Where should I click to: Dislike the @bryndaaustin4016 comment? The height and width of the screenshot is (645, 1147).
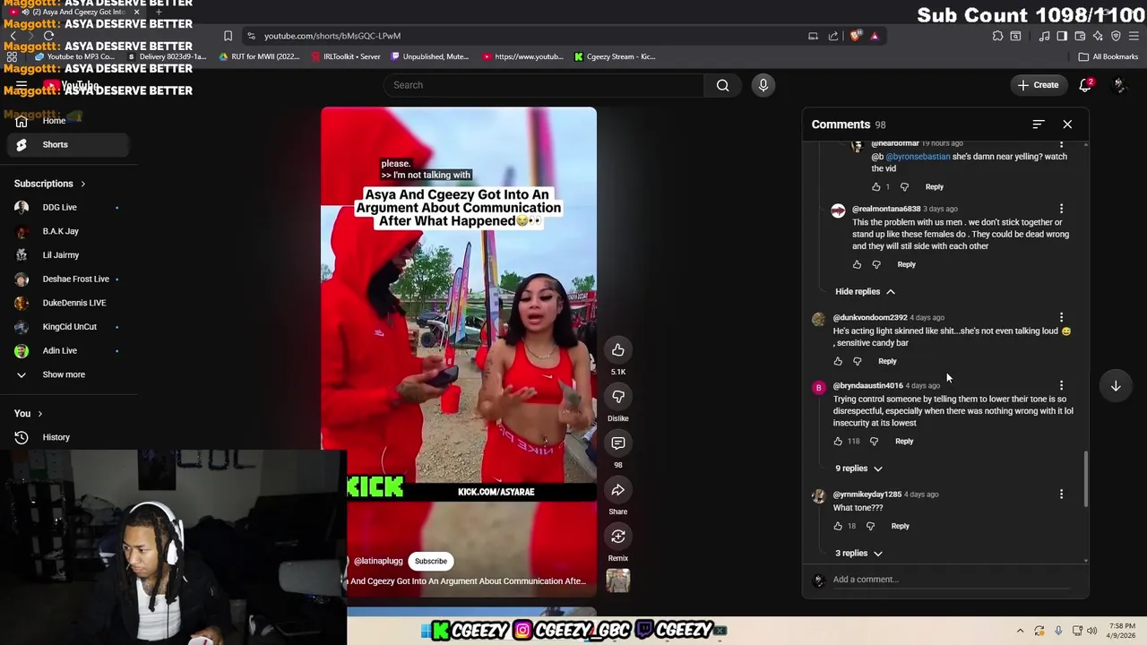[874, 441]
